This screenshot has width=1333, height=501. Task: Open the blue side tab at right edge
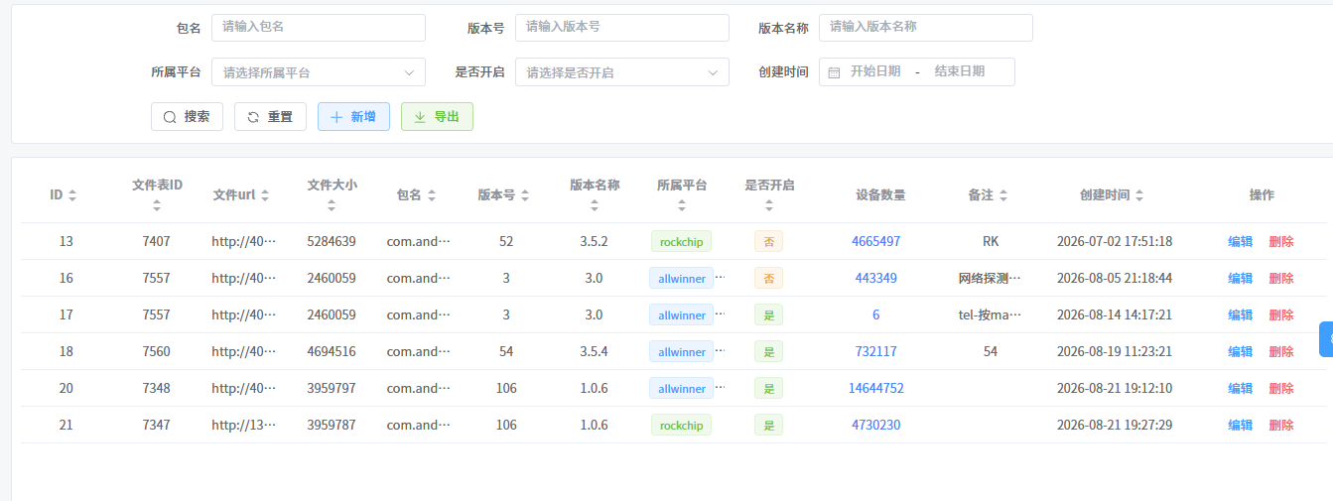click(1326, 338)
